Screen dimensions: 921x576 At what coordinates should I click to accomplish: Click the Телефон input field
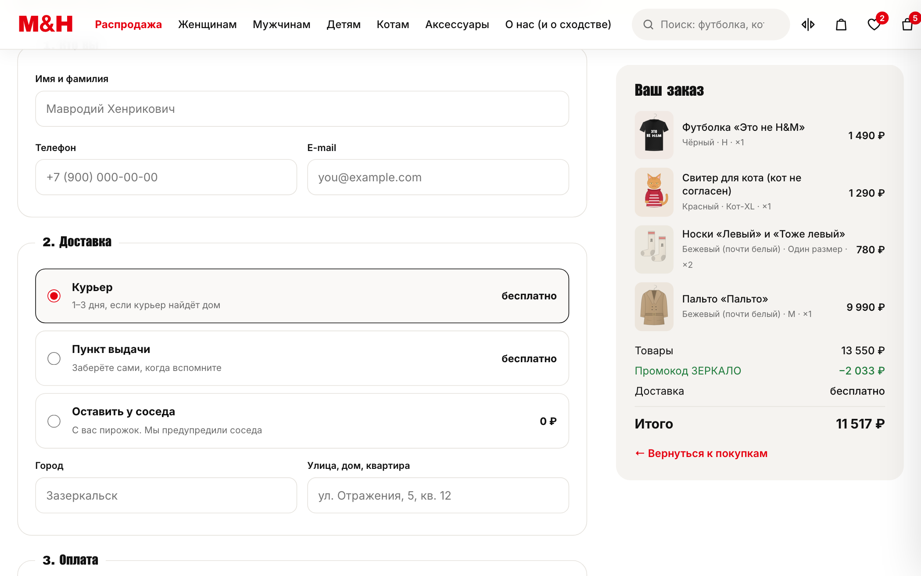pos(166,177)
